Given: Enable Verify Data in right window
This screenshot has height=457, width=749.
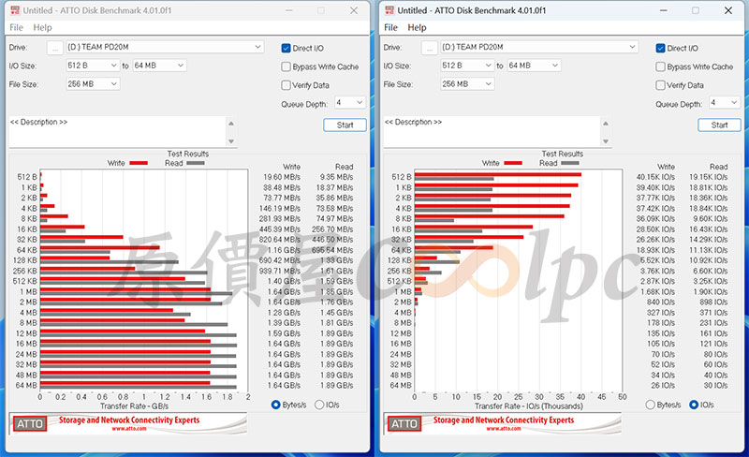Looking at the screenshot, I should click(x=660, y=85).
